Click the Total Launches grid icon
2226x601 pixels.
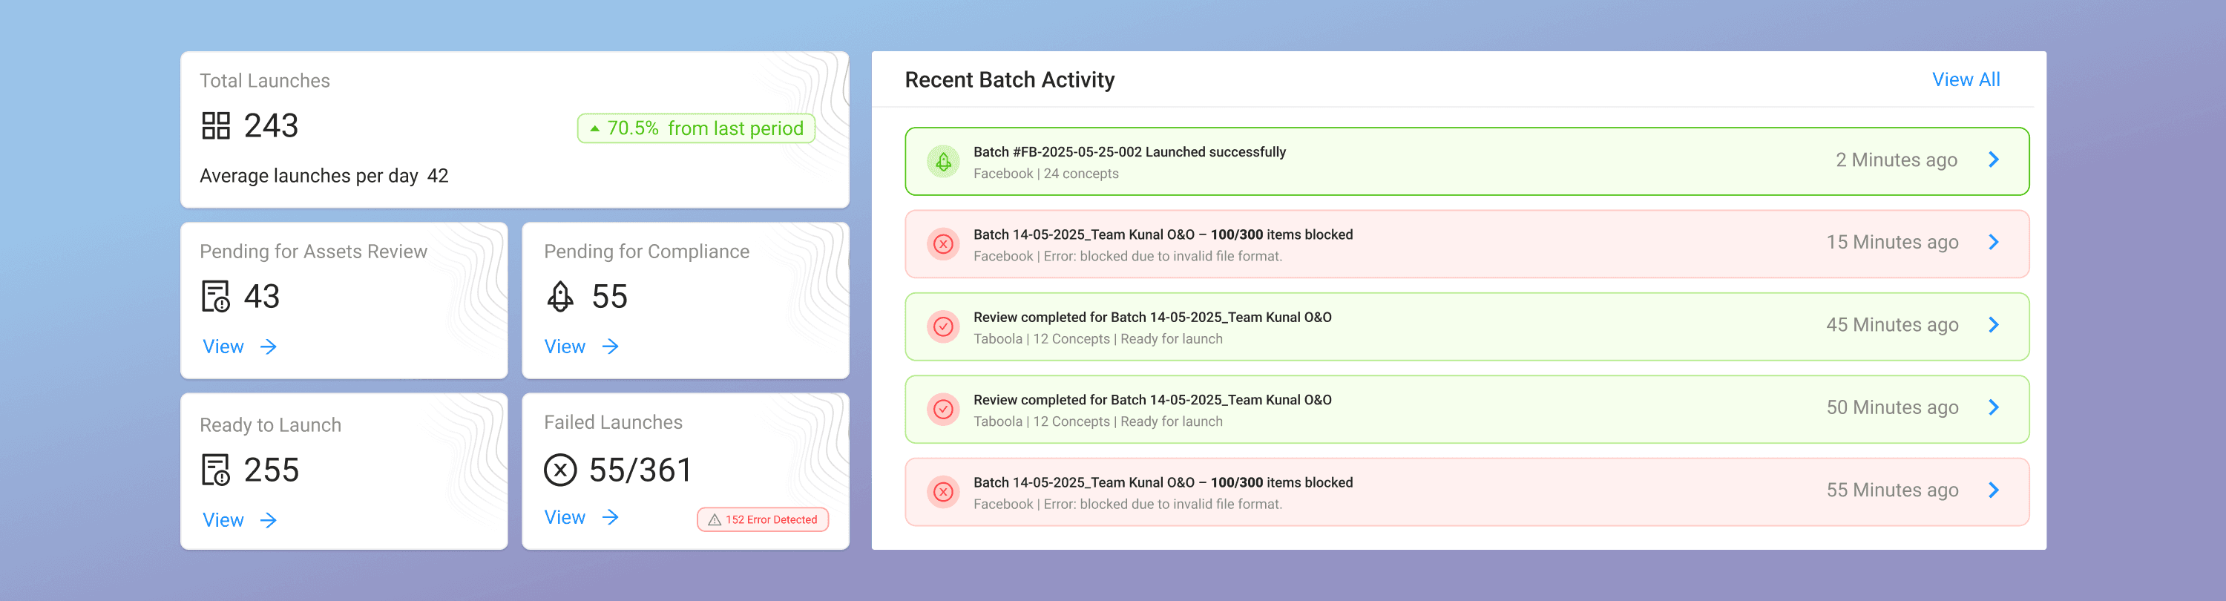click(x=216, y=125)
